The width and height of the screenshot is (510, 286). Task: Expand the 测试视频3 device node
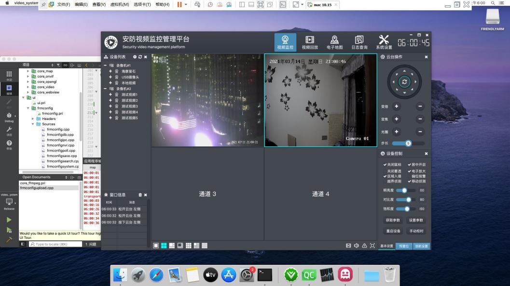click(110, 106)
